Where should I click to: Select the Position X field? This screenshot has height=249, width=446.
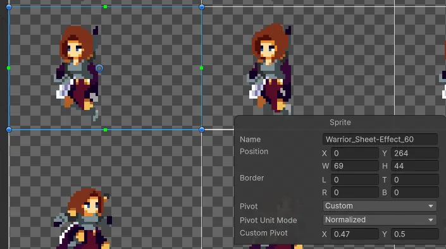(355, 153)
